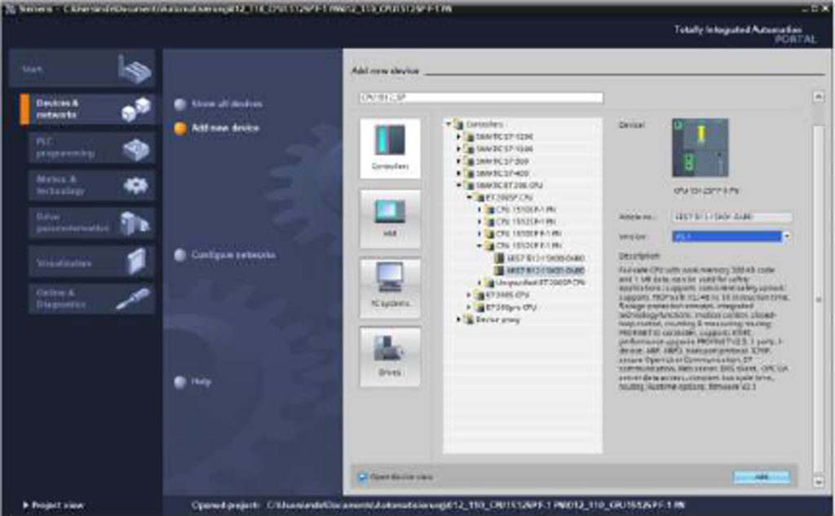Click the Start factory icon
This screenshot has height=516, width=835.
(134, 71)
